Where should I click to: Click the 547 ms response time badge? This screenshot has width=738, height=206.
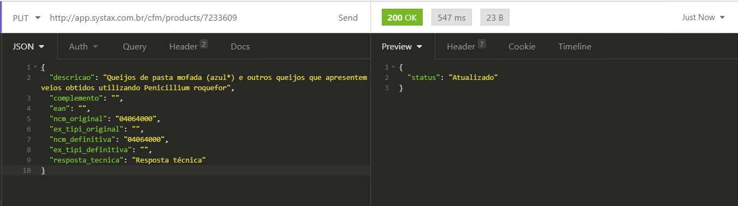coord(452,17)
